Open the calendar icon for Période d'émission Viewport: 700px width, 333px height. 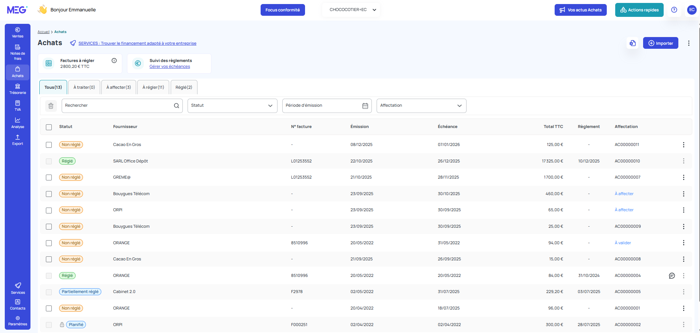pyautogui.click(x=365, y=106)
